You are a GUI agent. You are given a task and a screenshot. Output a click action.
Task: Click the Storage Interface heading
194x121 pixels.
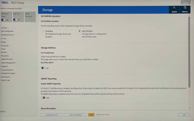pyautogui.click(x=48, y=48)
